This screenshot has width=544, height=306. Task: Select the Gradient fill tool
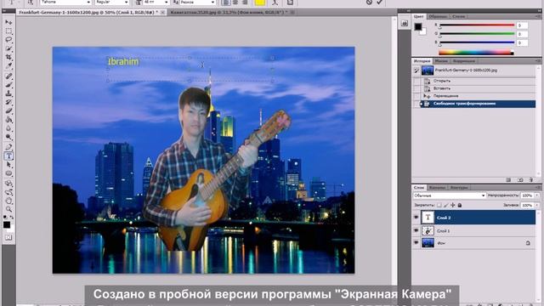click(x=8, y=119)
